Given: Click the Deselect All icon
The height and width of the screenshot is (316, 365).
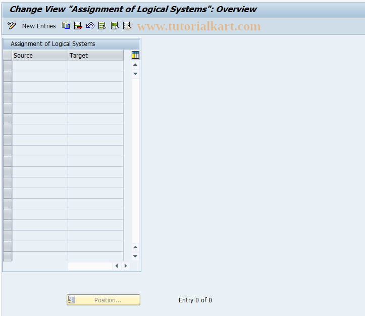Looking at the screenshot, I should coord(127,25).
